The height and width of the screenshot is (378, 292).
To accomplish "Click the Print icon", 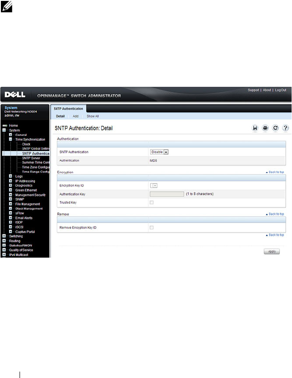I will 265,128.
